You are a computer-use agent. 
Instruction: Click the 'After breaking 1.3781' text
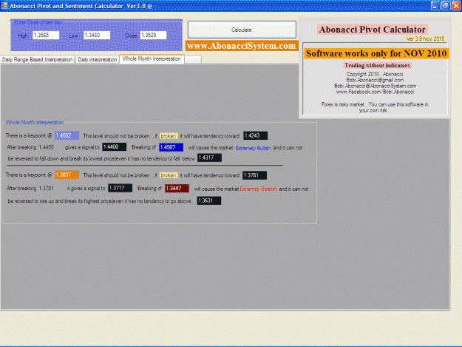[30, 189]
